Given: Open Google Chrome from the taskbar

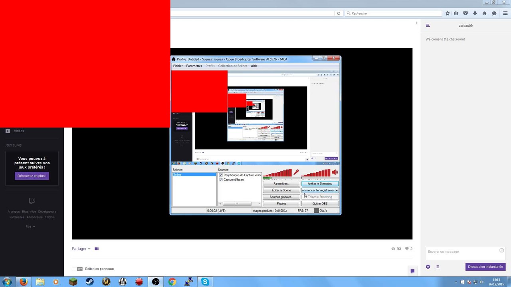Looking at the screenshot, I should 172,282.
